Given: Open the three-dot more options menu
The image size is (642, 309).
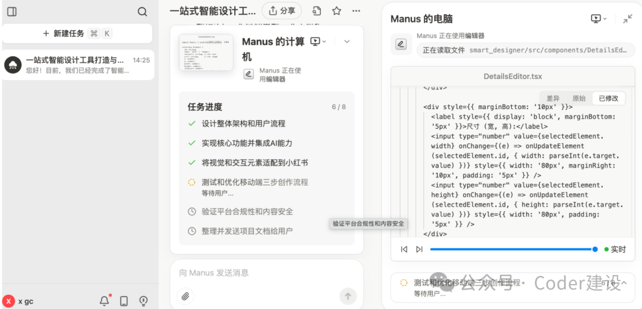Looking at the screenshot, I should [357, 11].
